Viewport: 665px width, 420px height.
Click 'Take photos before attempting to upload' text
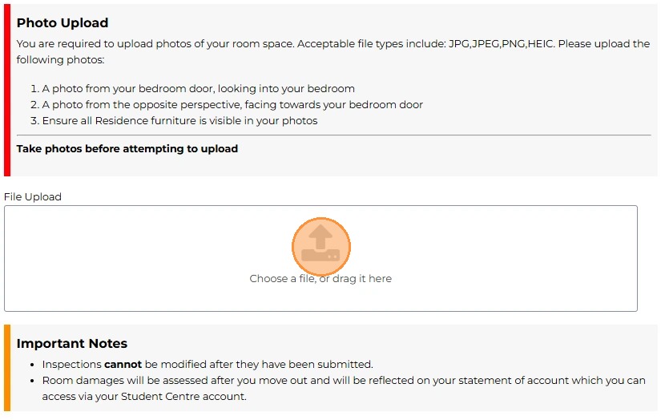(x=127, y=148)
